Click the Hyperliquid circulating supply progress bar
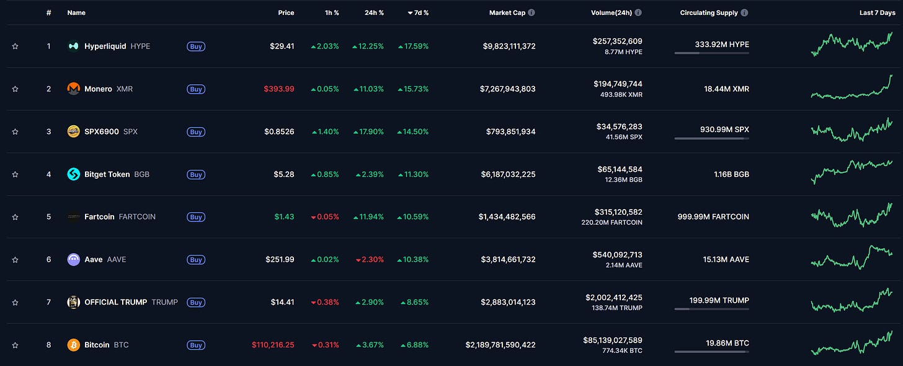Screen dimensions: 903x366 (x=711, y=53)
